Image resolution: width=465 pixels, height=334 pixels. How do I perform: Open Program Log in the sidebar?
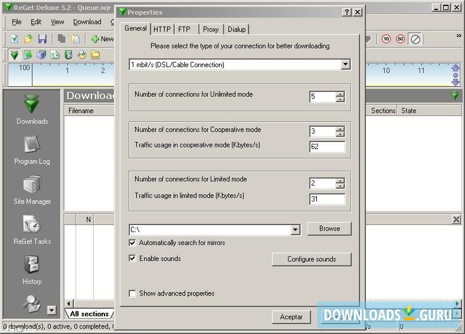tap(32, 150)
